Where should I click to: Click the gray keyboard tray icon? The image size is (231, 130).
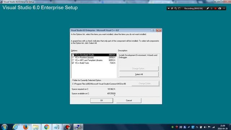181,127
